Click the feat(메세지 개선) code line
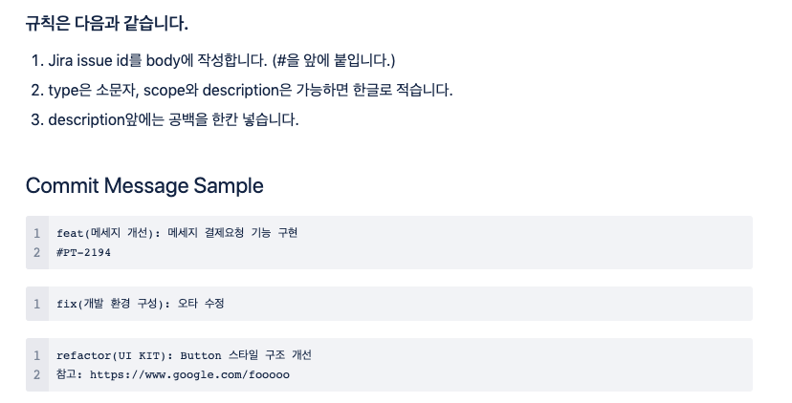The image size is (792, 403). (x=177, y=233)
